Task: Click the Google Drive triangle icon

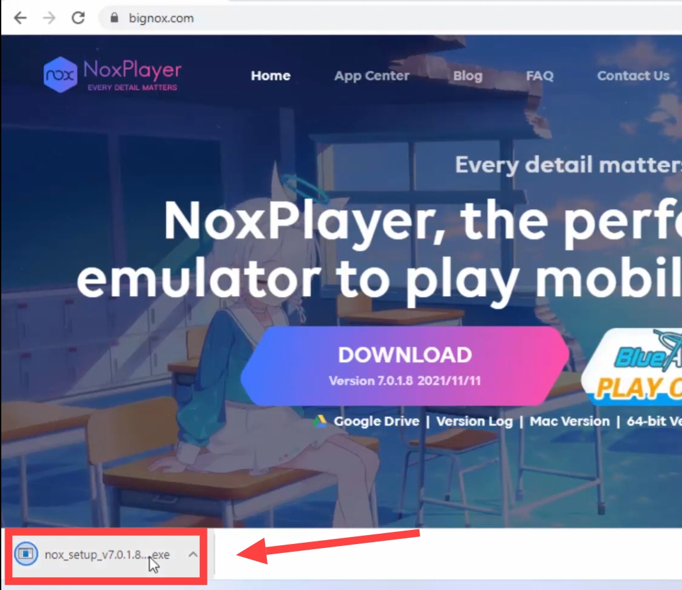Action: coord(320,421)
